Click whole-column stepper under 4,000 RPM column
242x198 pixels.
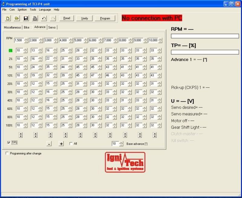click(65, 135)
